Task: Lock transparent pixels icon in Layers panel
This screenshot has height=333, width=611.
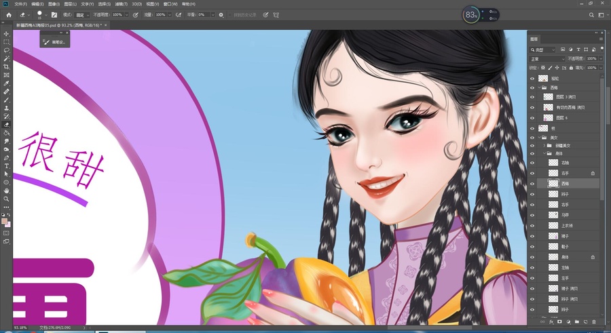Action: [x=543, y=68]
